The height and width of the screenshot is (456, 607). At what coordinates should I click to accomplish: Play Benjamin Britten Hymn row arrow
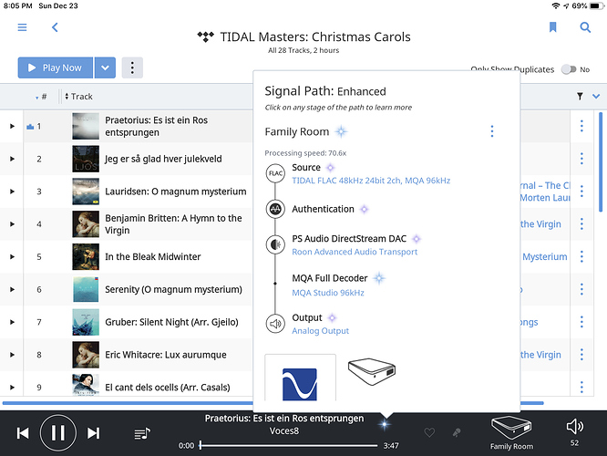coord(12,224)
